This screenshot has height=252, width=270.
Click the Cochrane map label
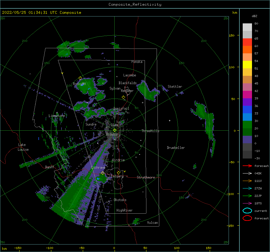[98, 168]
